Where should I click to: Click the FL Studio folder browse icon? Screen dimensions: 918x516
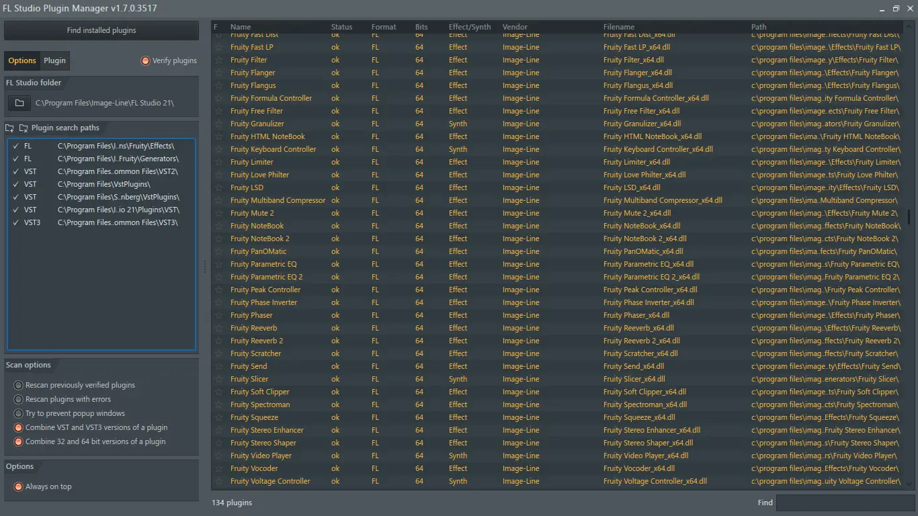19,103
